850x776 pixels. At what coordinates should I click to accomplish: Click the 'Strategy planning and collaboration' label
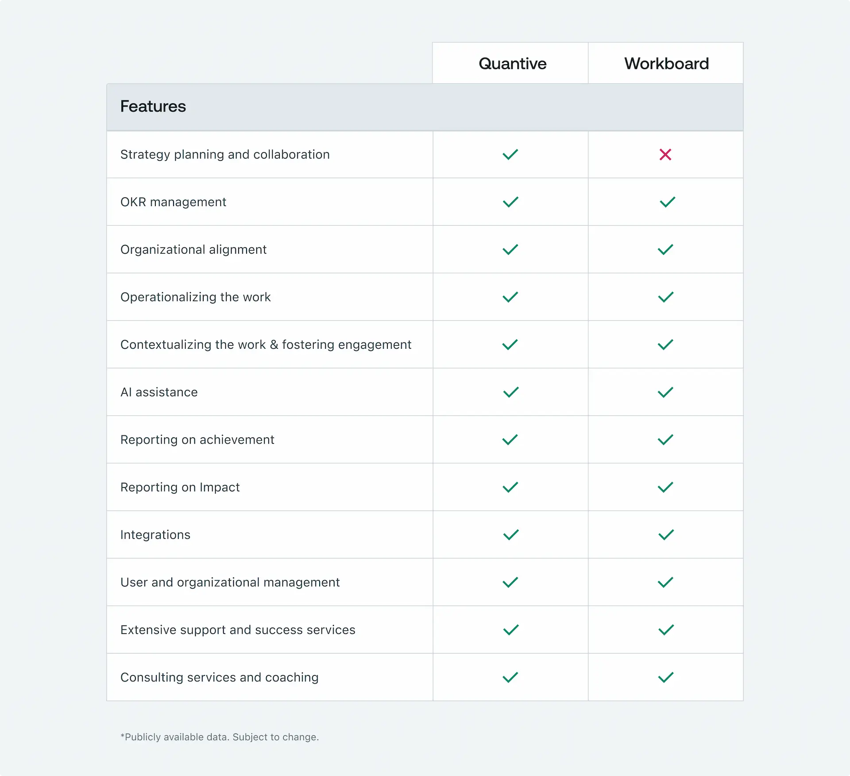(225, 154)
